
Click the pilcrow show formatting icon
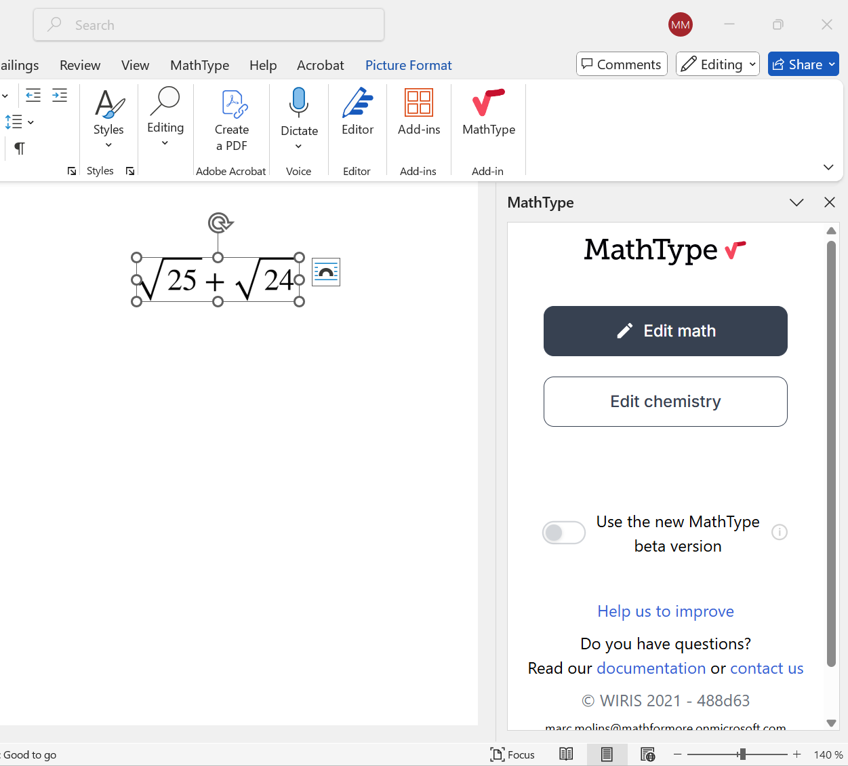(x=20, y=149)
